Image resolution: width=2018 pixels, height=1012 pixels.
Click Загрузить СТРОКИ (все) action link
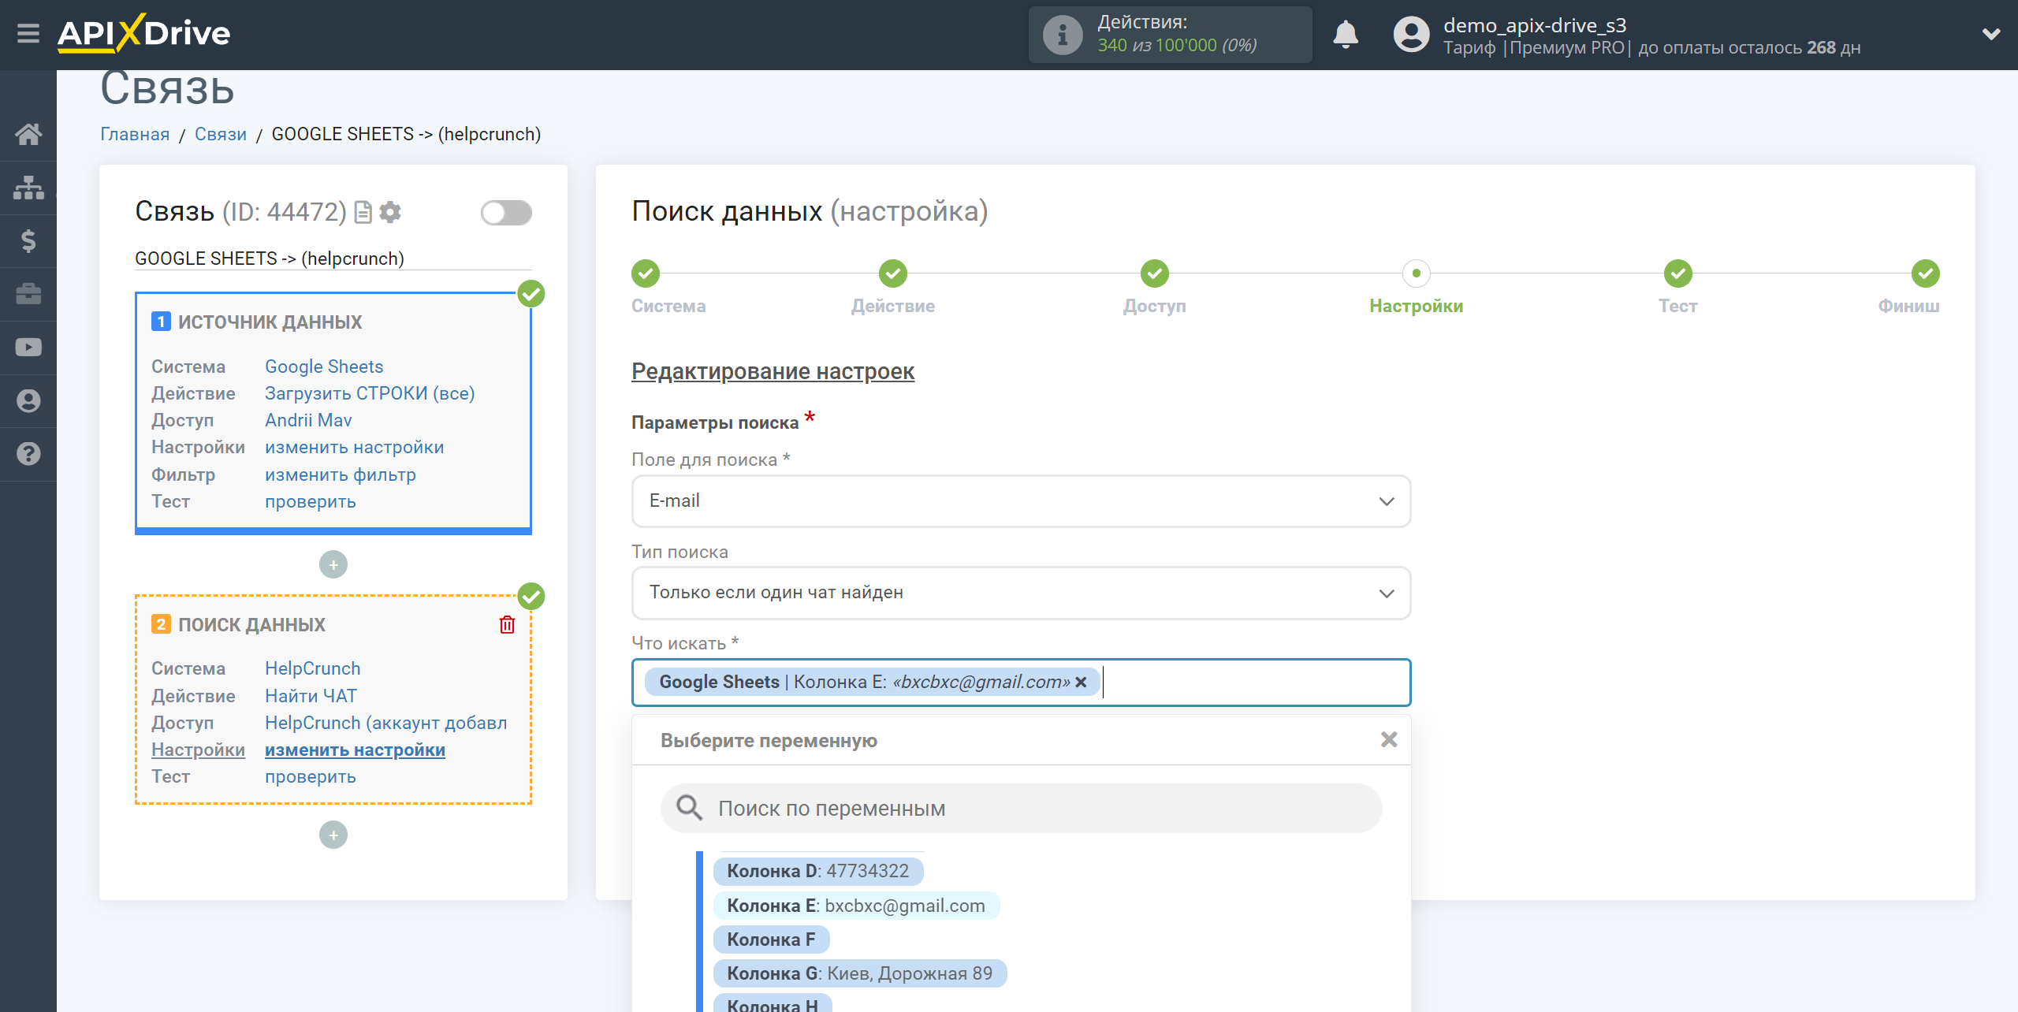coord(370,393)
